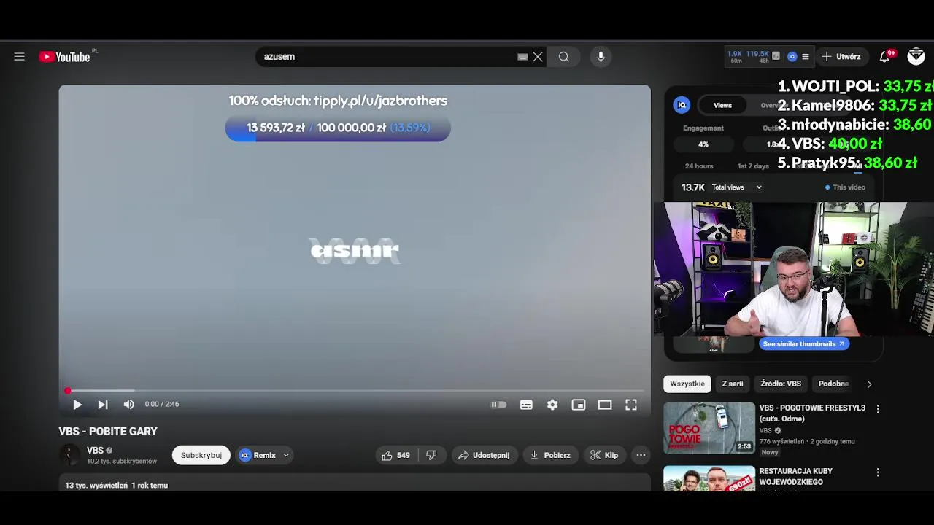Open options for POGOTOWIE FREESTYL3 video

(878, 409)
